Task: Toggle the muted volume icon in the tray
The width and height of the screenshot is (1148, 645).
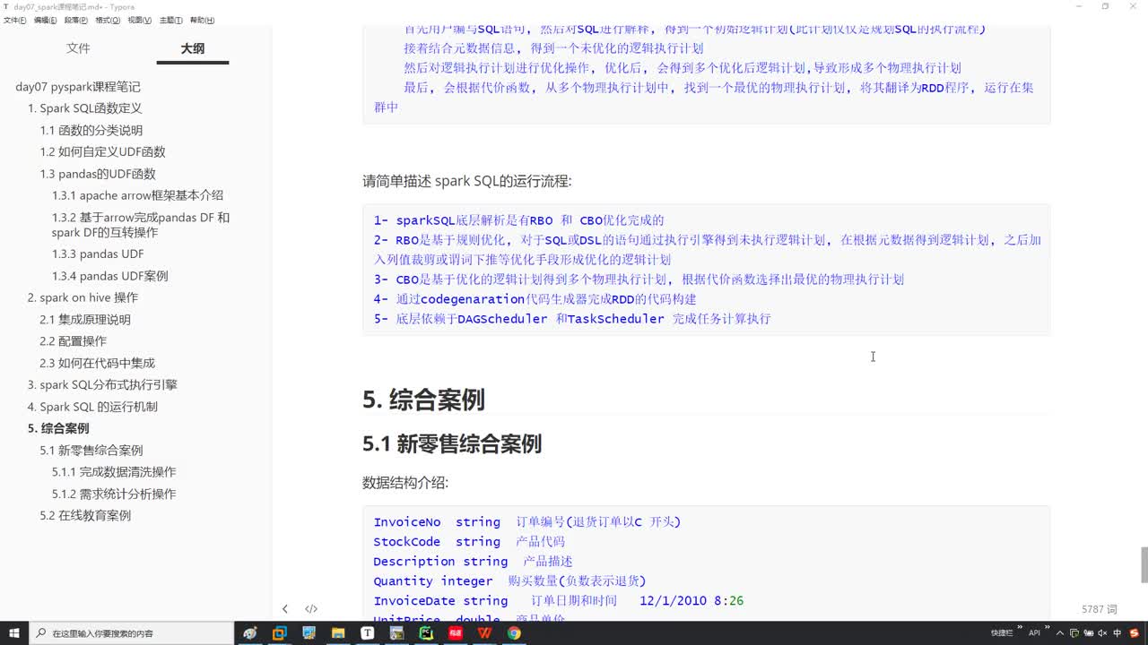Action: pyautogui.click(x=1102, y=632)
